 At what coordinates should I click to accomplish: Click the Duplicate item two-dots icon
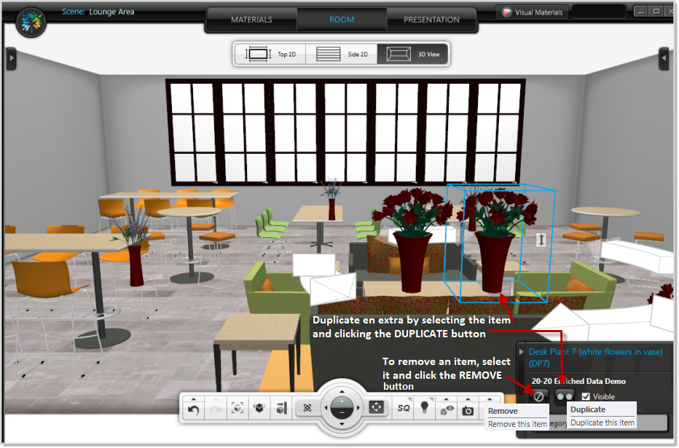[564, 396]
